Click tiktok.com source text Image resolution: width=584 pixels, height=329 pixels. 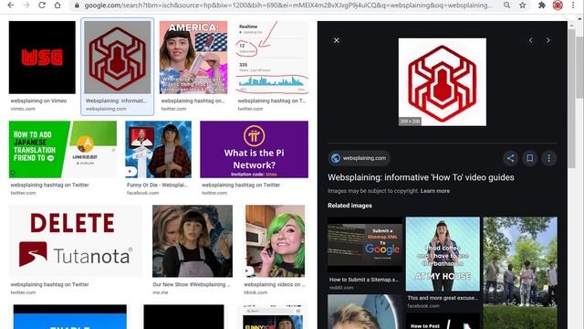(255, 292)
